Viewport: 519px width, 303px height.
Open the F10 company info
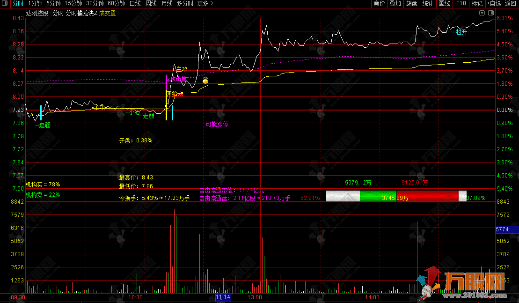tap(461, 4)
